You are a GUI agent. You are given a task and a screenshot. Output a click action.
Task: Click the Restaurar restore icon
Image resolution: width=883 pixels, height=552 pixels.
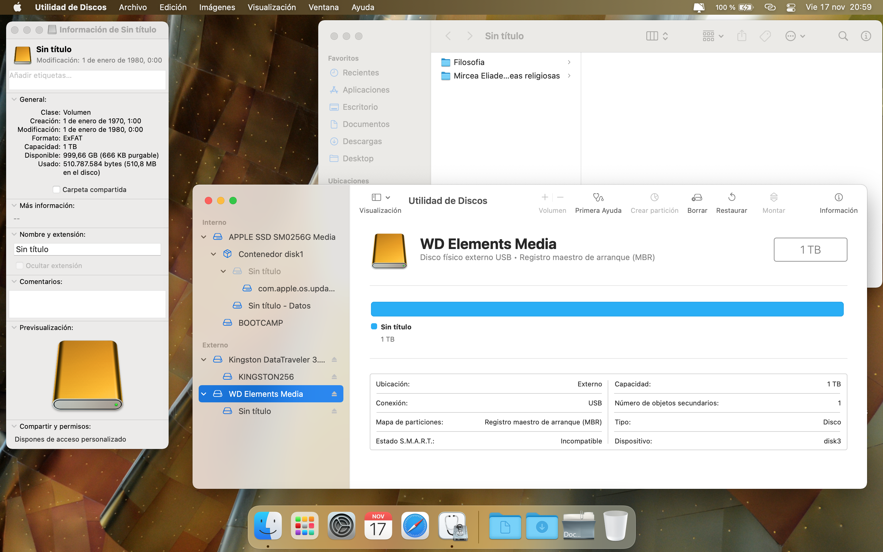coord(731,197)
